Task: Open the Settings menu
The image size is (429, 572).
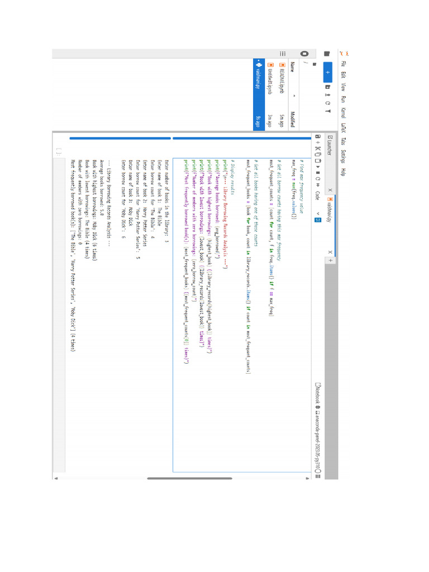Action: [x=343, y=156]
